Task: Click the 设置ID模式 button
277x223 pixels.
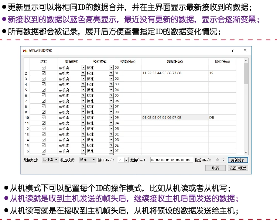Action: coord(238,168)
